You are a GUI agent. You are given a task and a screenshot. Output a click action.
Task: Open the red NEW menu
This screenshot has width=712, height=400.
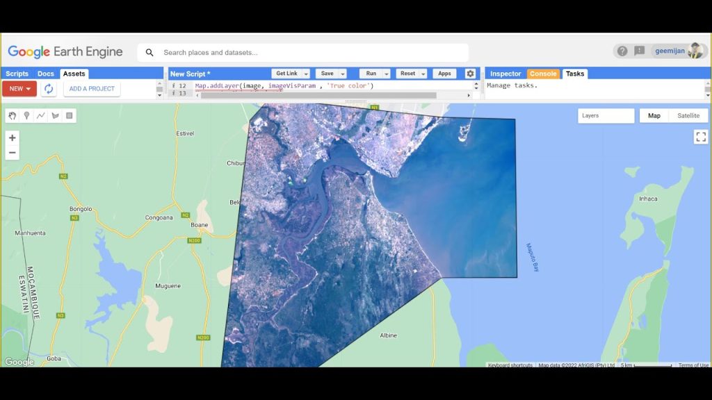(x=19, y=89)
